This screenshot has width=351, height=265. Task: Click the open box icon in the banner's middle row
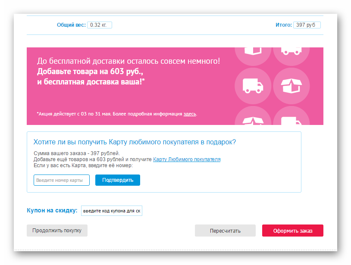292,85
